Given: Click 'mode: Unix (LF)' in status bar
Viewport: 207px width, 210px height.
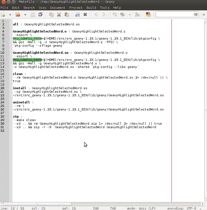Looking at the screenshot, I should 141,208.
